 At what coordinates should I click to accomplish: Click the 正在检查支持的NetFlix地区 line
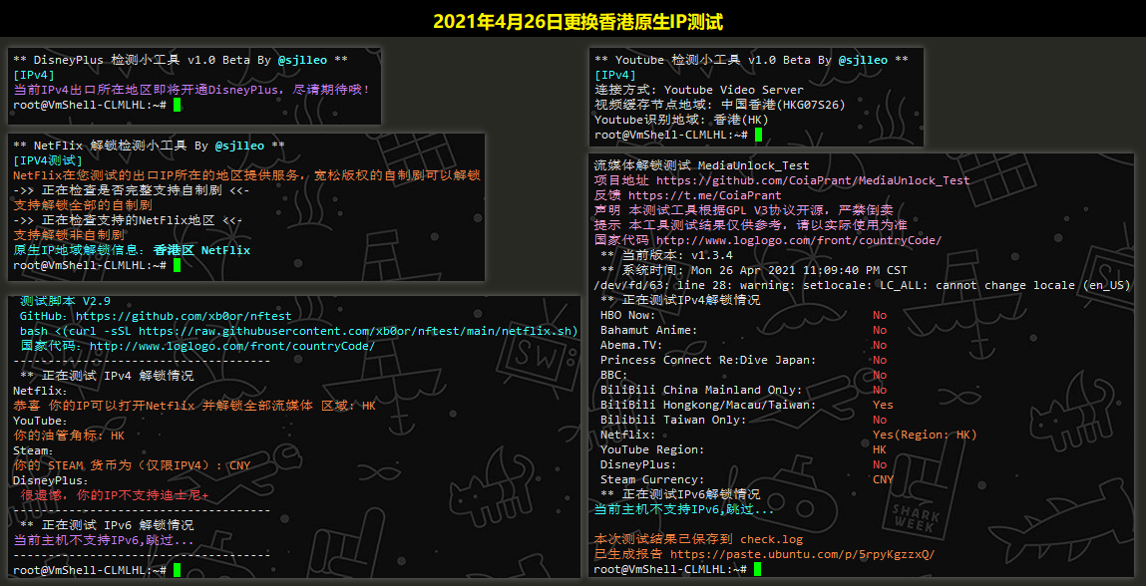[x=128, y=220]
